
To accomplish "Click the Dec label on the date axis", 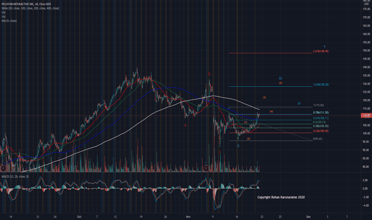I will (x=308, y=217).
